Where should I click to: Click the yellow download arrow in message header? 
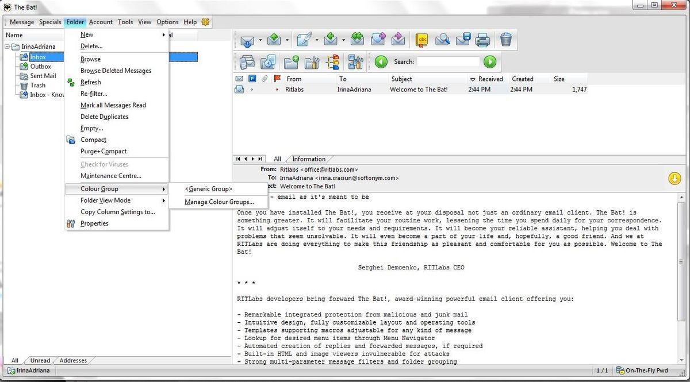tap(674, 179)
